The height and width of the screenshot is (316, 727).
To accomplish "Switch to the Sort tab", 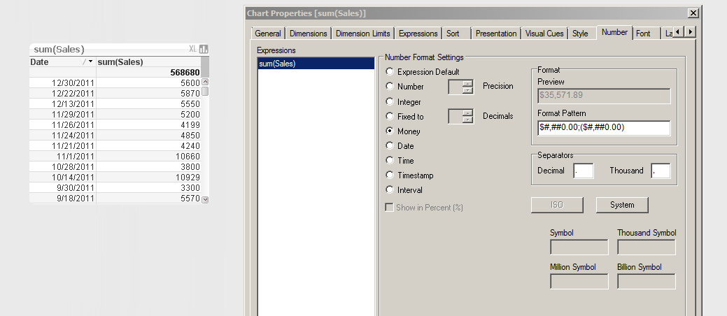I will (456, 34).
